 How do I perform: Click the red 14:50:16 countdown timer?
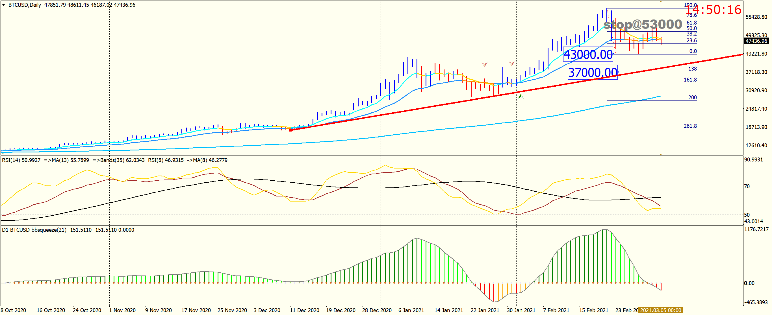tap(714, 10)
